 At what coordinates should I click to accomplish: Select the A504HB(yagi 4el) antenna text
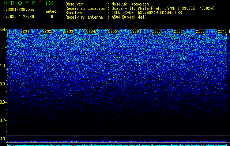click(129, 17)
